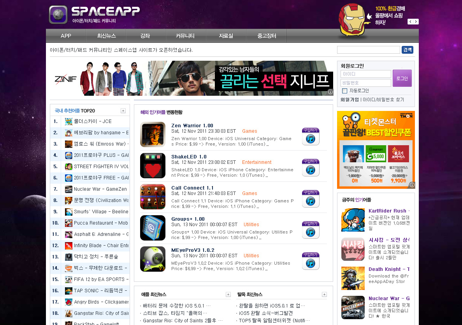This screenshot has width=462, height=325.
Task: Open iOS5 완탈 소식~버그발견 news
Action: tap(266, 313)
